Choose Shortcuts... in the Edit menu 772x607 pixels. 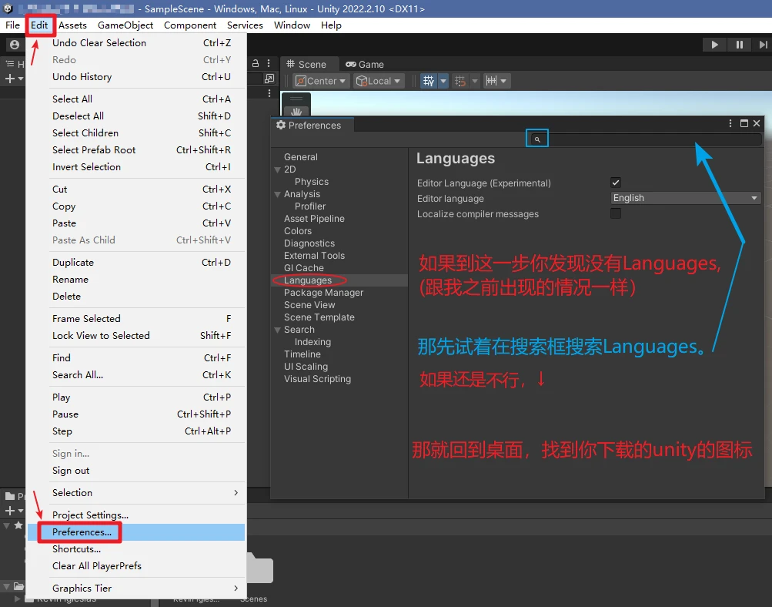[x=136, y=549]
